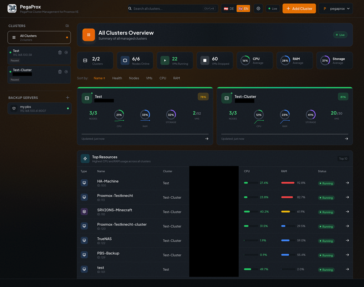The height and width of the screenshot is (287, 364).
Task: Open the my pbs backup server
Action: (39, 108)
